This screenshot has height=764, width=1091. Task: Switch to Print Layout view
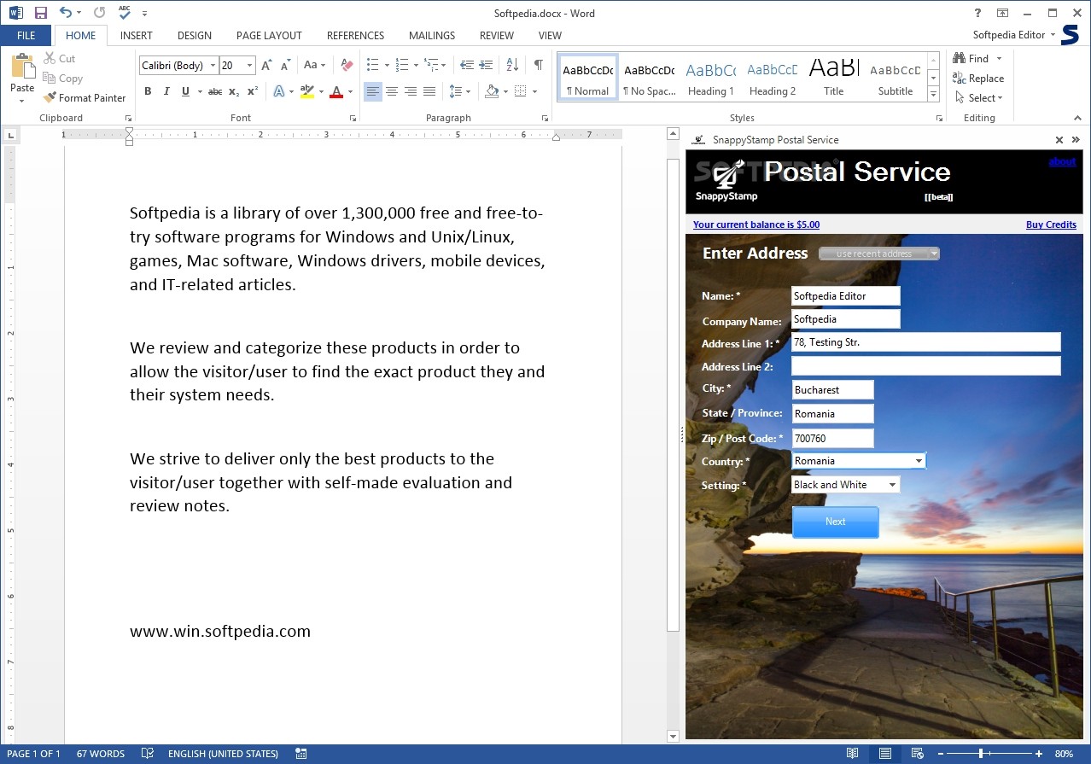click(885, 754)
